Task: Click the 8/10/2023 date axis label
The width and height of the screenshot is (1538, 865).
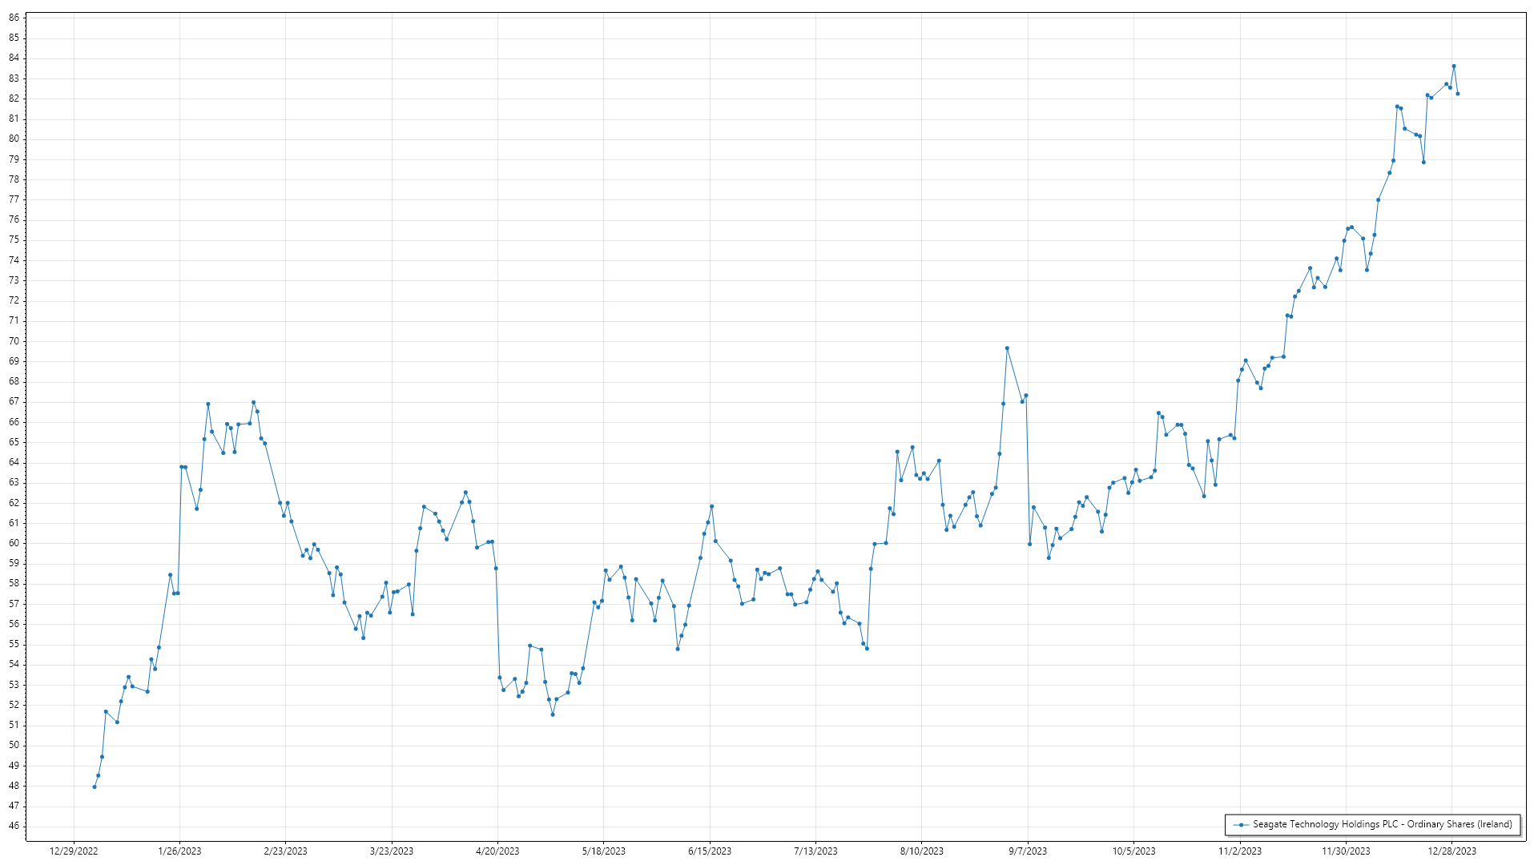Action: tap(921, 851)
